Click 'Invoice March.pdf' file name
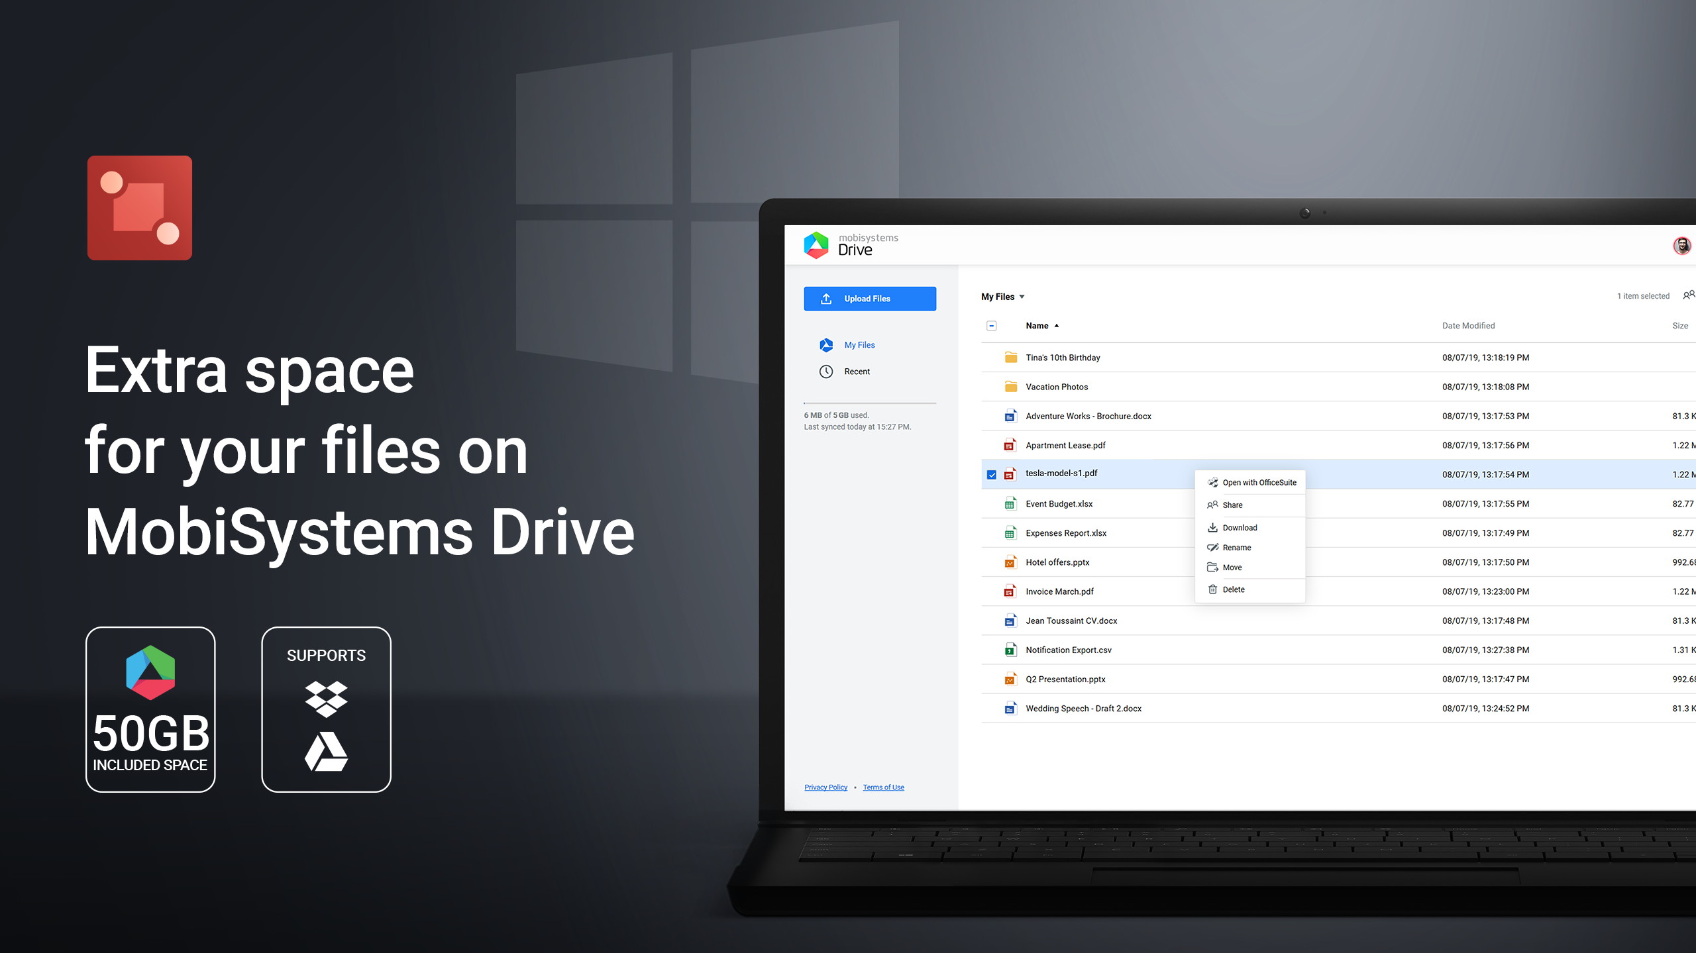This screenshot has width=1696, height=953. (1059, 591)
